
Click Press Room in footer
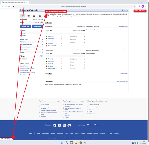(x=45, y=133)
